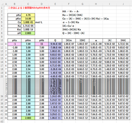
Task: Click the Ka cell showing 1.74.E-05
Action: [x=28, y=26]
